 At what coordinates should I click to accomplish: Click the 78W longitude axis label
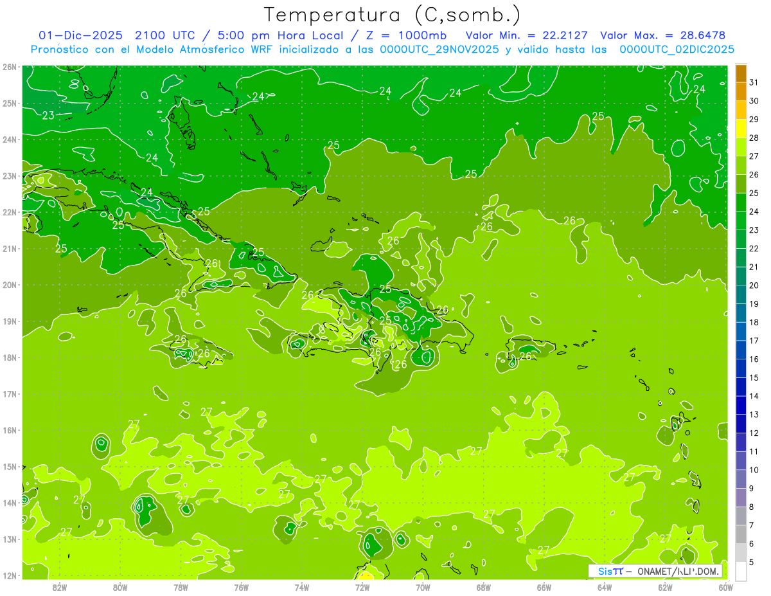[181, 587]
